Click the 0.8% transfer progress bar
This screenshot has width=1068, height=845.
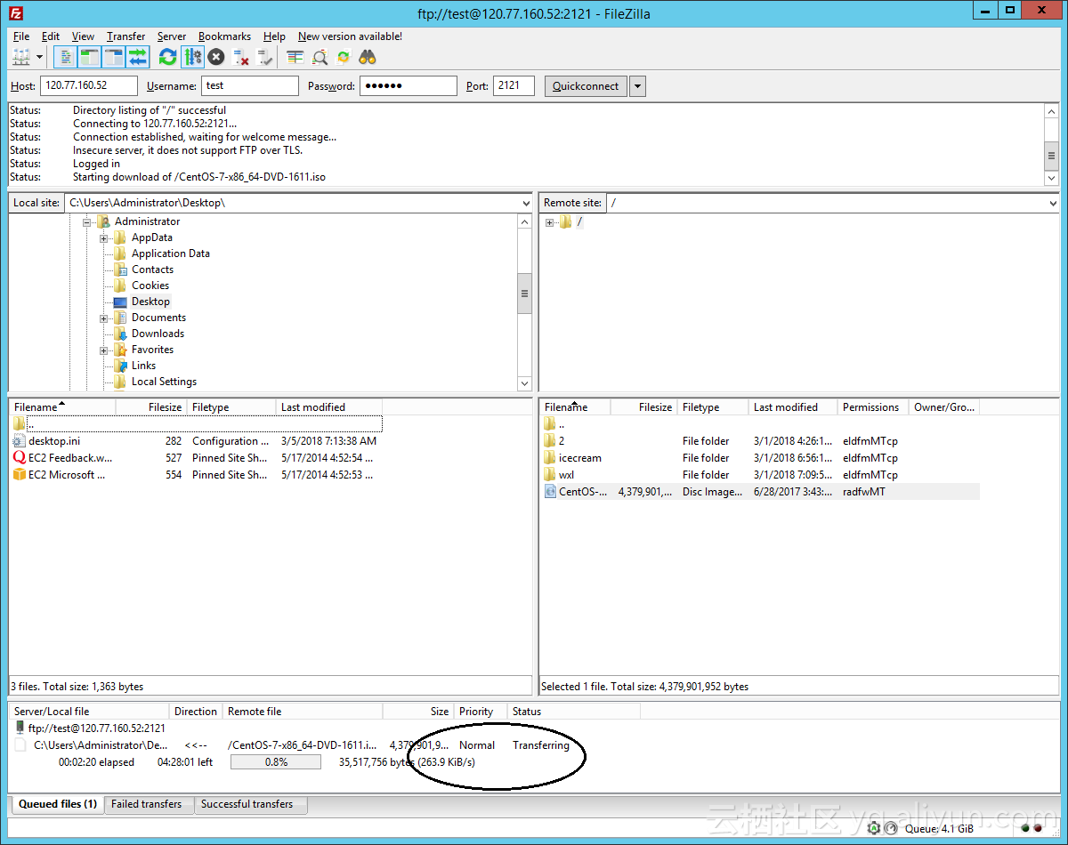(x=276, y=762)
